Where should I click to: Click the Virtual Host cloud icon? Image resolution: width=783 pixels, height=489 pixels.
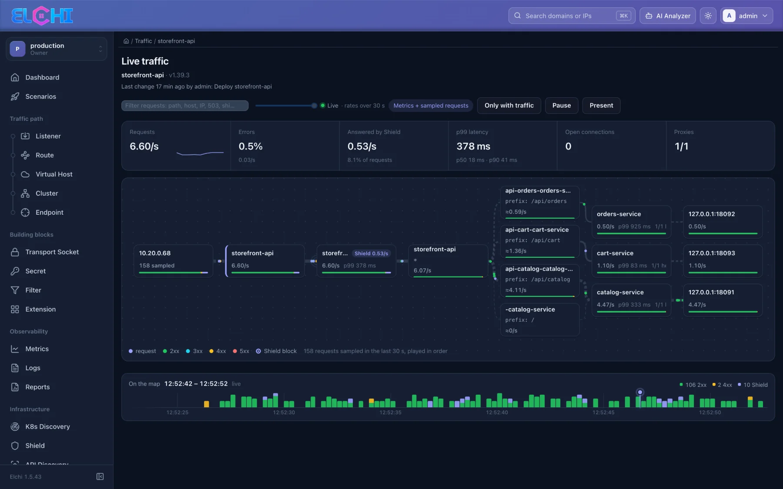point(25,174)
